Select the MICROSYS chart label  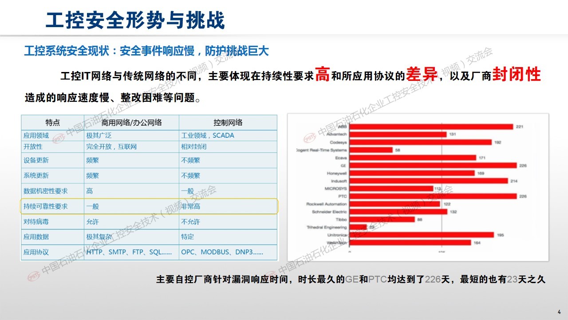pyautogui.click(x=336, y=188)
